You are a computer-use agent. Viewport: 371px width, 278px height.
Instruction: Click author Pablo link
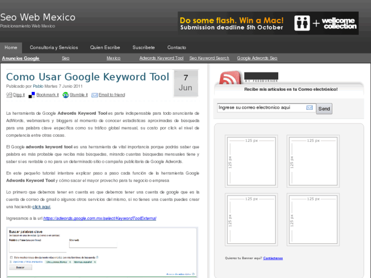pos(38,86)
